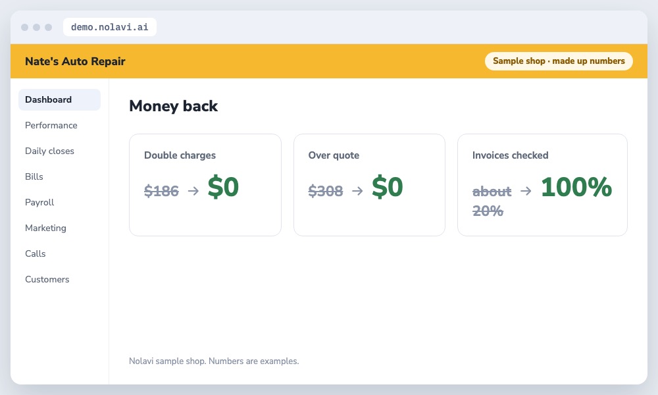The height and width of the screenshot is (395, 658).
Task: Select the Invoices checked card label
Action: (x=511, y=155)
